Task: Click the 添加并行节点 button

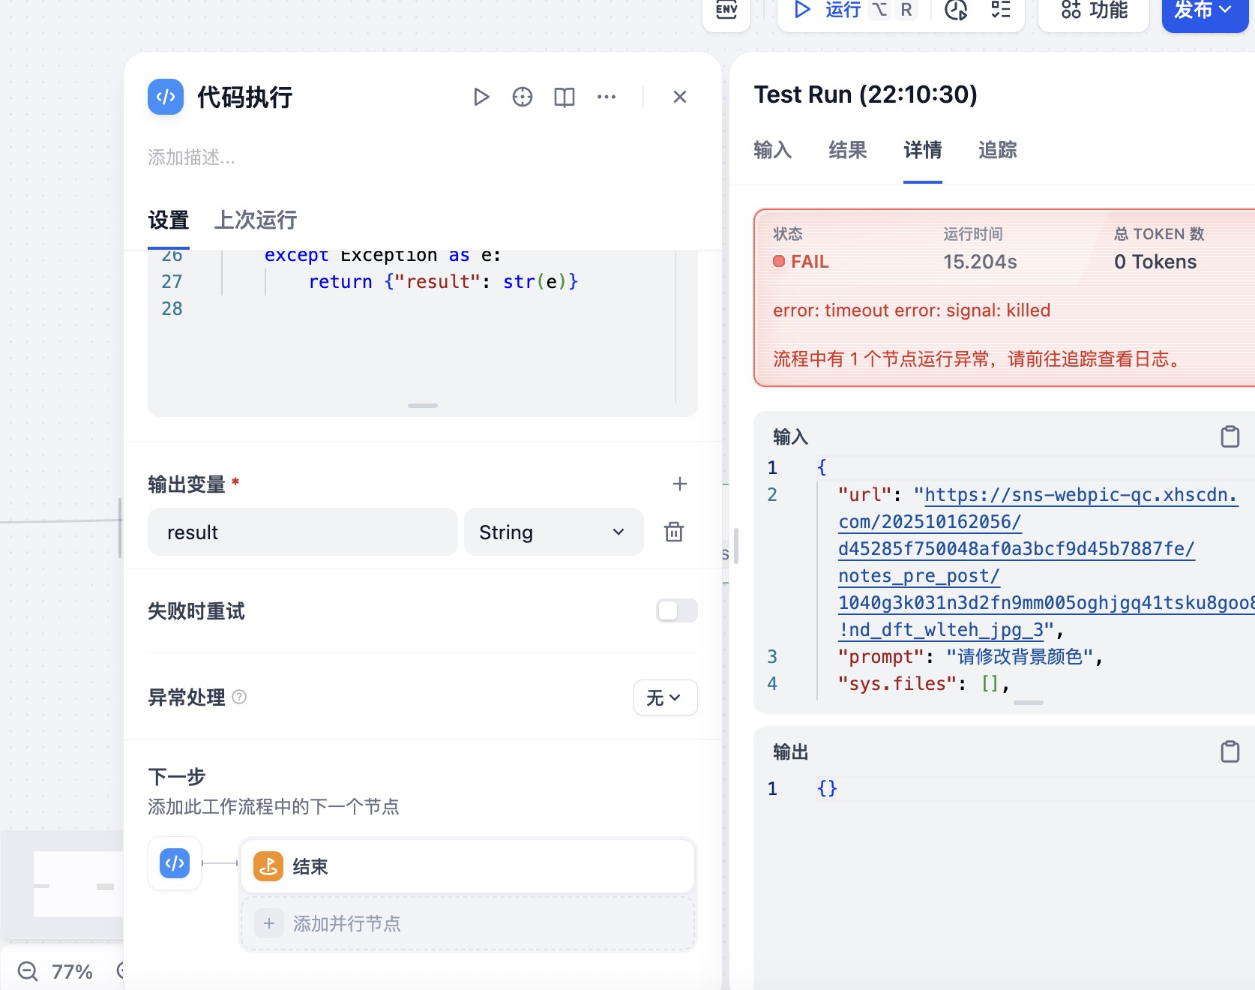Action: (467, 923)
